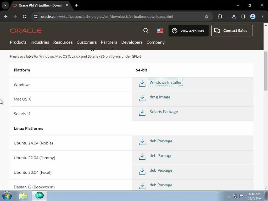Screen dimensions: 268x201
Task: Open the tab search dropdown arrow
Action: pyautogui.click(x=5, y=5)
